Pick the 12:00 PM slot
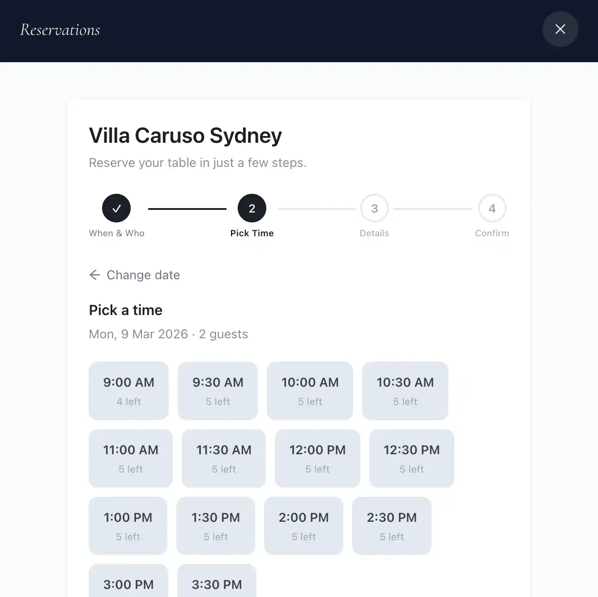This screenshot has width=598, height=597. click(317, 458)
